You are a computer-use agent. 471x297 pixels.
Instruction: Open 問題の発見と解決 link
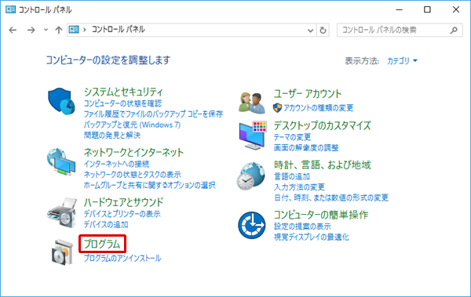[x=112, y=135]
